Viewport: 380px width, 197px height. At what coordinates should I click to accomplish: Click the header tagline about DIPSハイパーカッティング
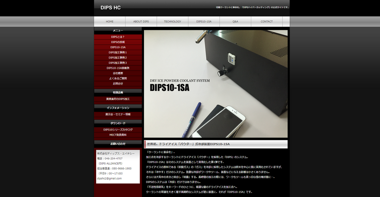pos(252,8)
